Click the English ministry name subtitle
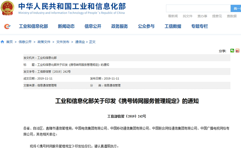This screenshot has width=241, height=148. point(72,13)
